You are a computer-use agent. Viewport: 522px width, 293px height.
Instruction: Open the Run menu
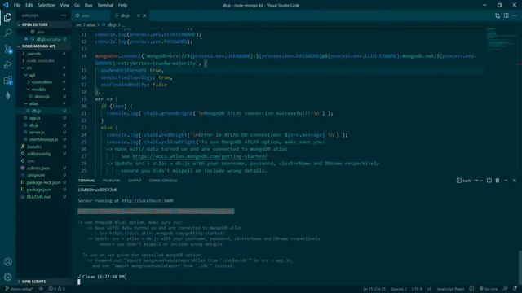point(88,5)
